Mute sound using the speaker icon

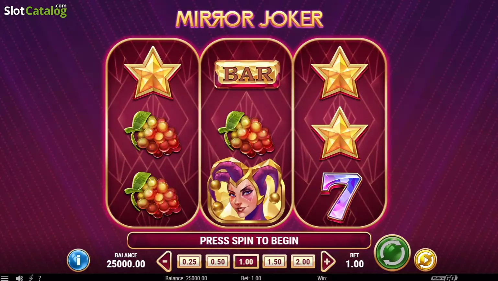tap(19, 278)
